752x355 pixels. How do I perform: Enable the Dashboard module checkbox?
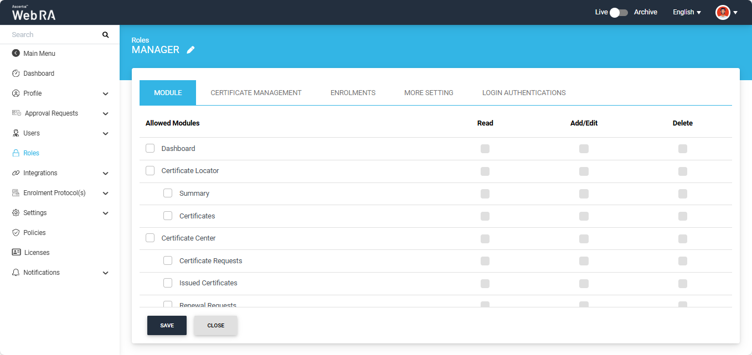click(x=150, y=148)
